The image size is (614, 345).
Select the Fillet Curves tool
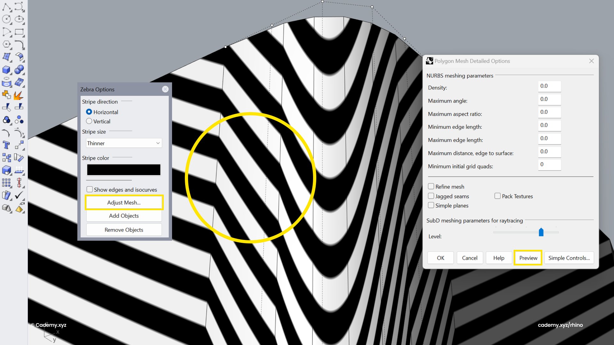click(19, 44)
